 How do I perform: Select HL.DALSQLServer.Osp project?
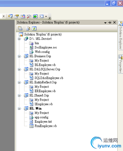click(45, 69)
